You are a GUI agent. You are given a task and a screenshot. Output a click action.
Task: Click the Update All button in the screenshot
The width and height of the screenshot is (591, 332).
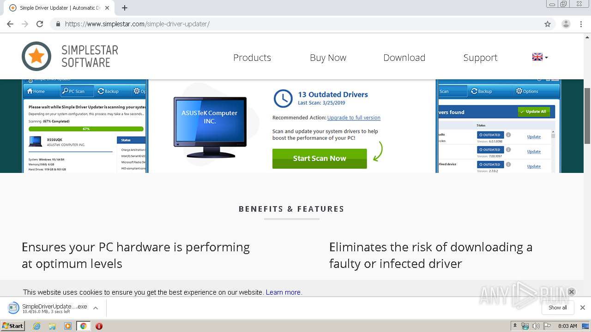(534, 112)
